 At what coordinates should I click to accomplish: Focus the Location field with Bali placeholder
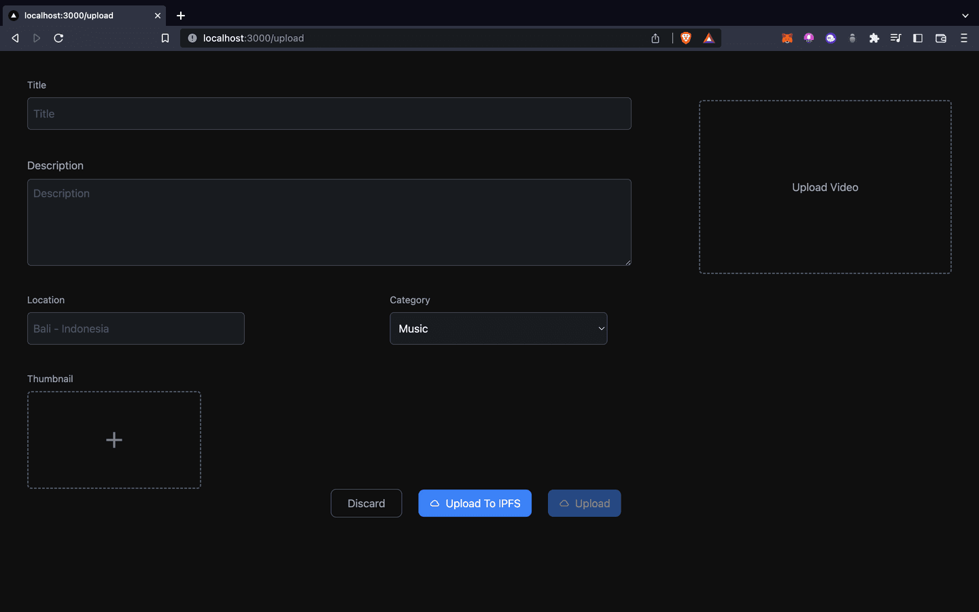(136, 328)
